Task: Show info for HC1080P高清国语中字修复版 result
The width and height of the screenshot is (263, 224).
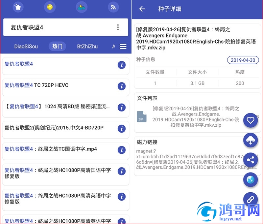Action: 122,171
